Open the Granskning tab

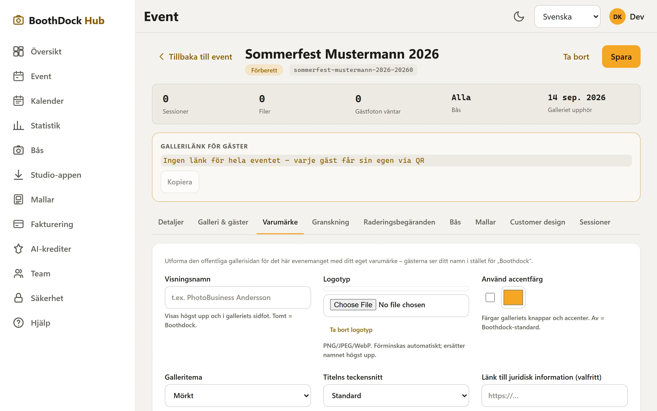click(x=330, y=222)
